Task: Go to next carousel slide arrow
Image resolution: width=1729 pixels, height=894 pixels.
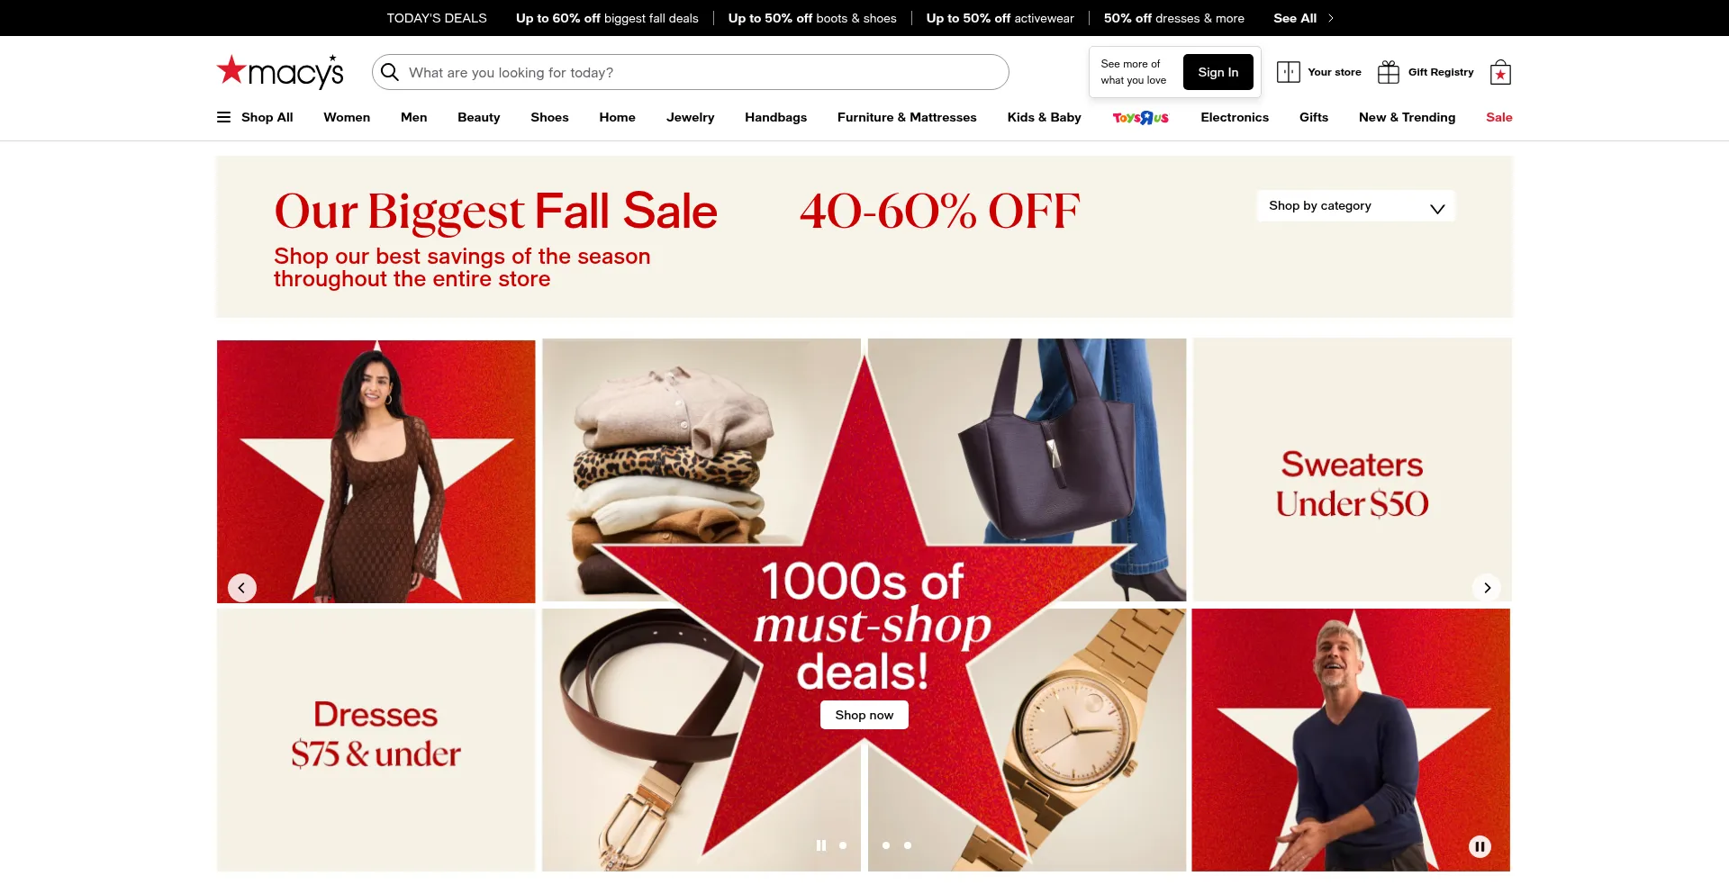Action: click(1487, 588)
